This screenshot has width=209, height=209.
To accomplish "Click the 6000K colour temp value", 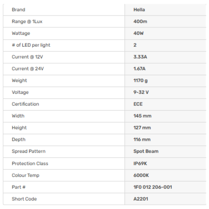I will click(141, 175).
